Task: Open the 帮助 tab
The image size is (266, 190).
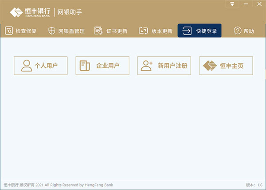Action: pos(244,31)
